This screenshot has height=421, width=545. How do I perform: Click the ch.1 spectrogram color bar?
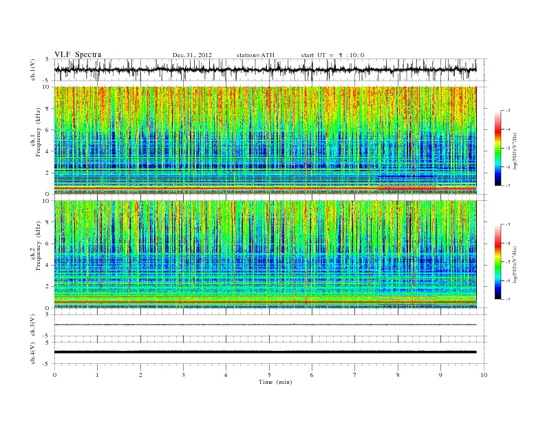click(x=498, y=149)
